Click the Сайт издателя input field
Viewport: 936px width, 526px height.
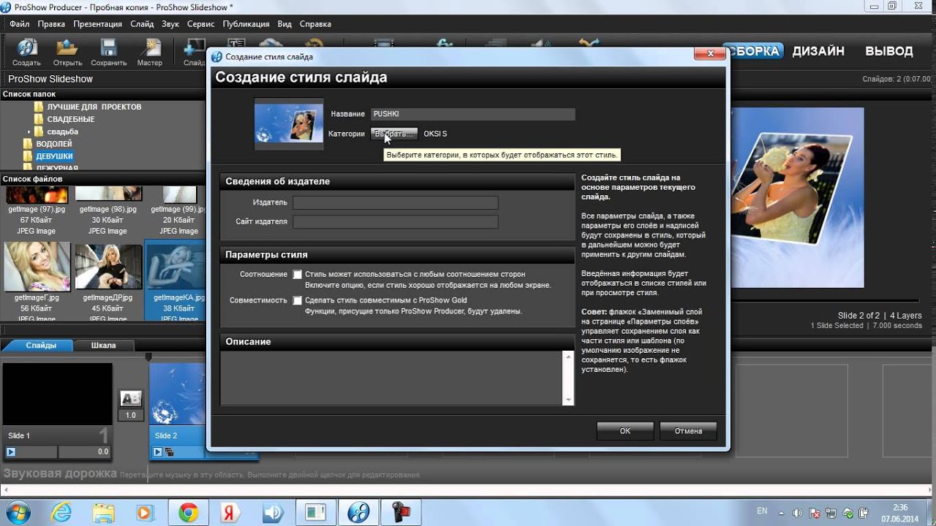pyautogui.click(x=396, y=221)
